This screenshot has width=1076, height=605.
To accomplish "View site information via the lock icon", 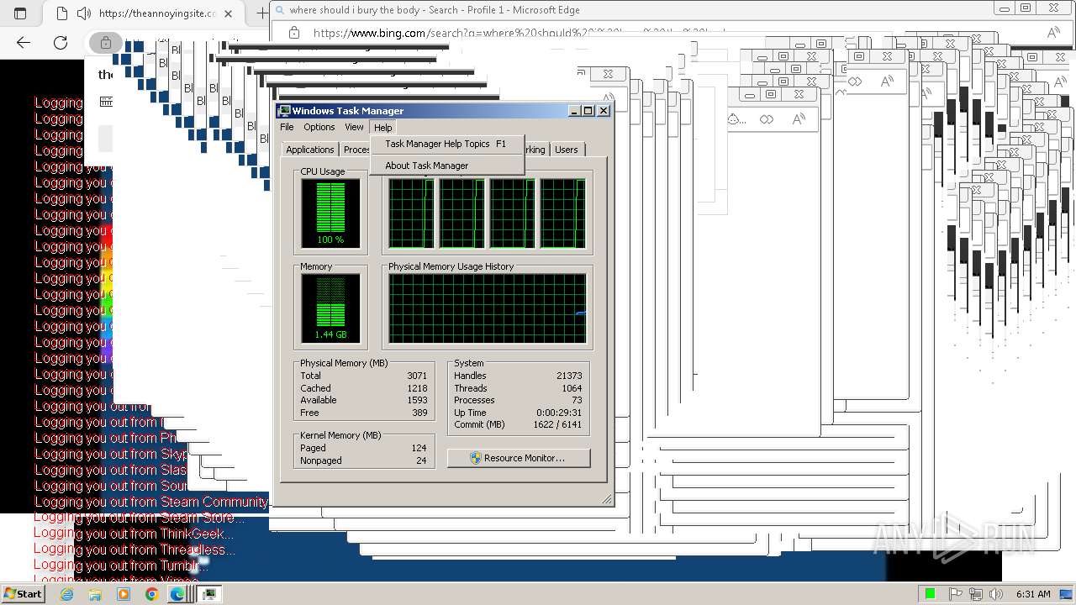I will (x=106, y=42).
